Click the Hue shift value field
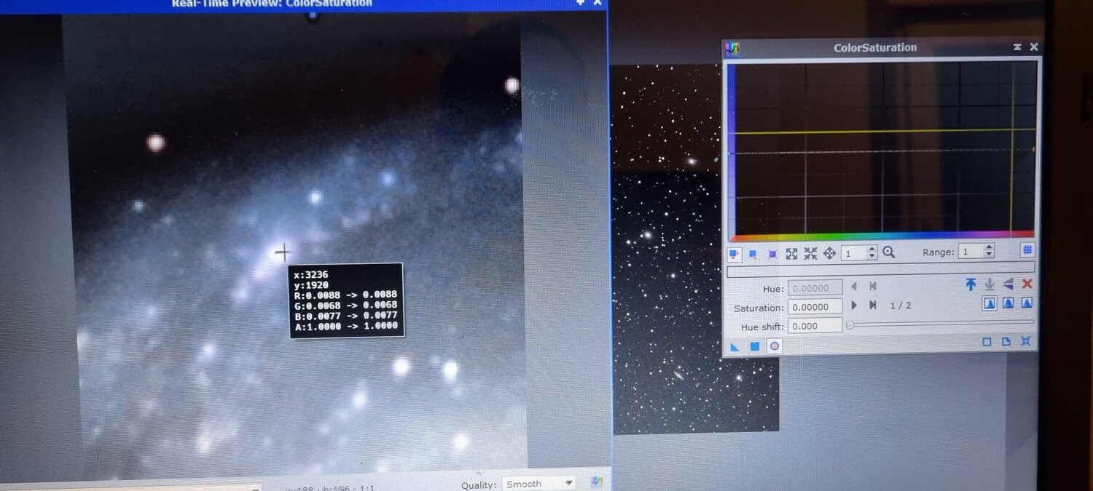The width and height of the screenshot is (1093, 491). coord(815,326)
